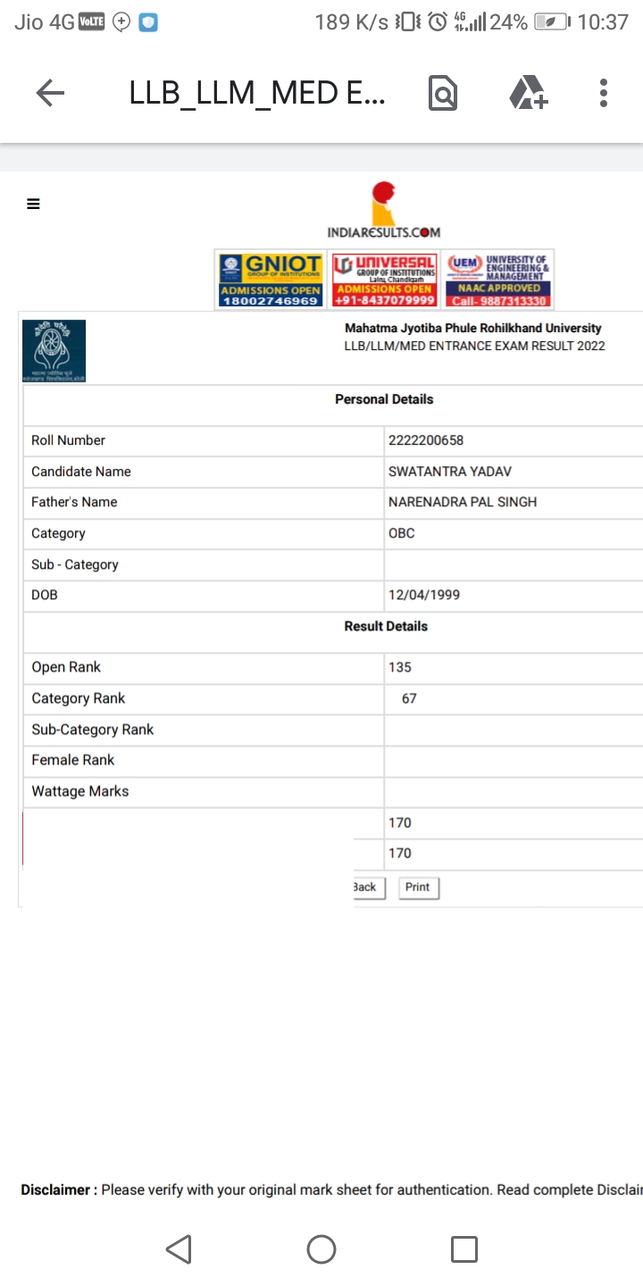The width and height of the screenshot is (643, 1286).
Task: Tap the Android home navigation button
Action: 321,1249
